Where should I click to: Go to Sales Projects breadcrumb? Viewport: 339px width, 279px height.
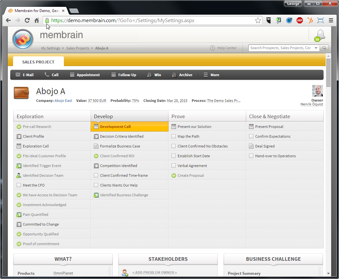tap(78, 48)
